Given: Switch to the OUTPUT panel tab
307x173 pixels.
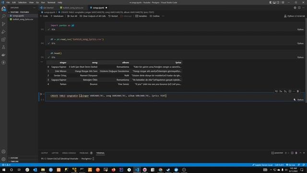Looking at the screenshot, I should click(45, 153).
